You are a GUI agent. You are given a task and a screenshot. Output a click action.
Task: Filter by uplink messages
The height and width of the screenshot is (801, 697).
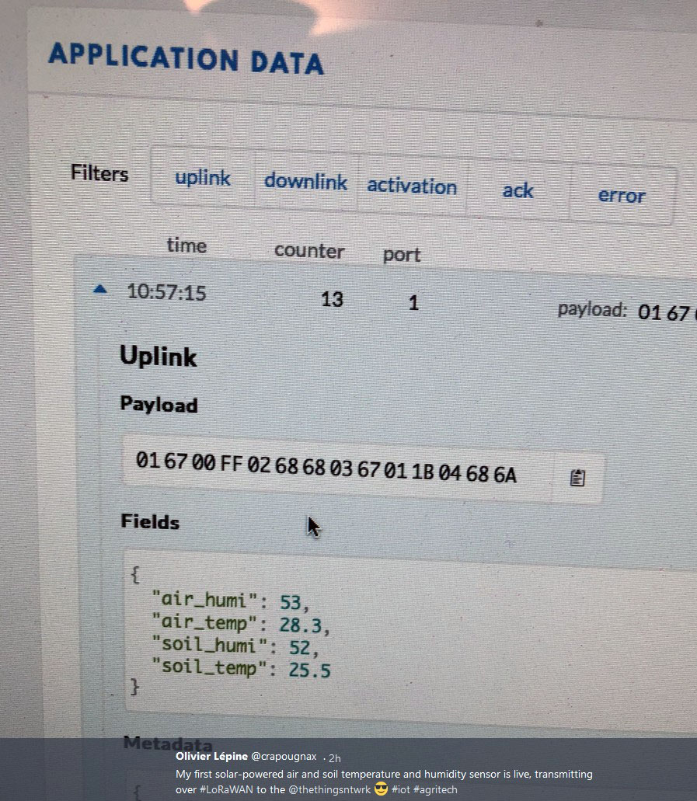[x=202, y=178]
